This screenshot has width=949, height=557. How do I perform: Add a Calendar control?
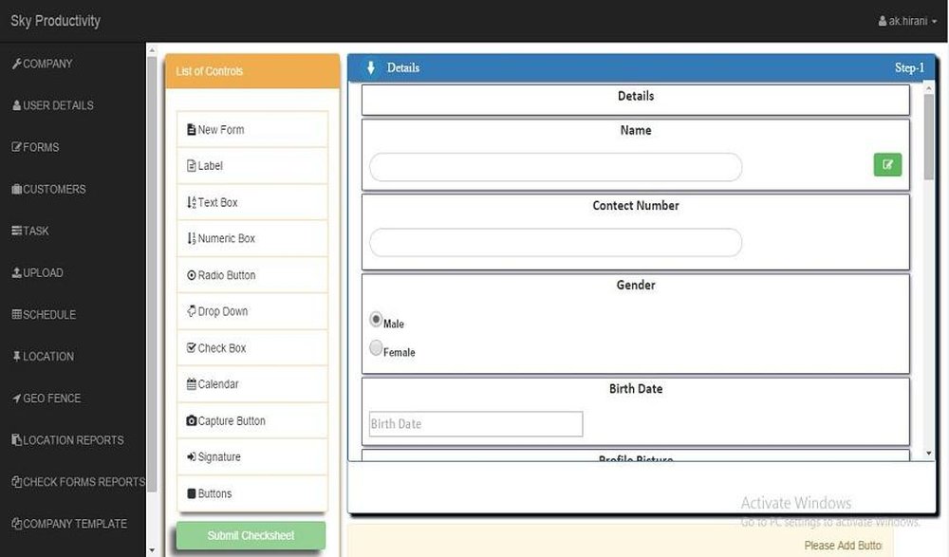coord(252,384)
